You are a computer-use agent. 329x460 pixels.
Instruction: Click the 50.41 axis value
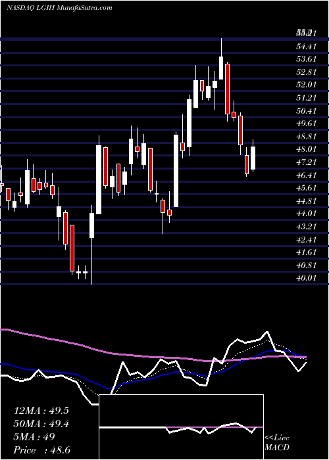coord(307,110)
